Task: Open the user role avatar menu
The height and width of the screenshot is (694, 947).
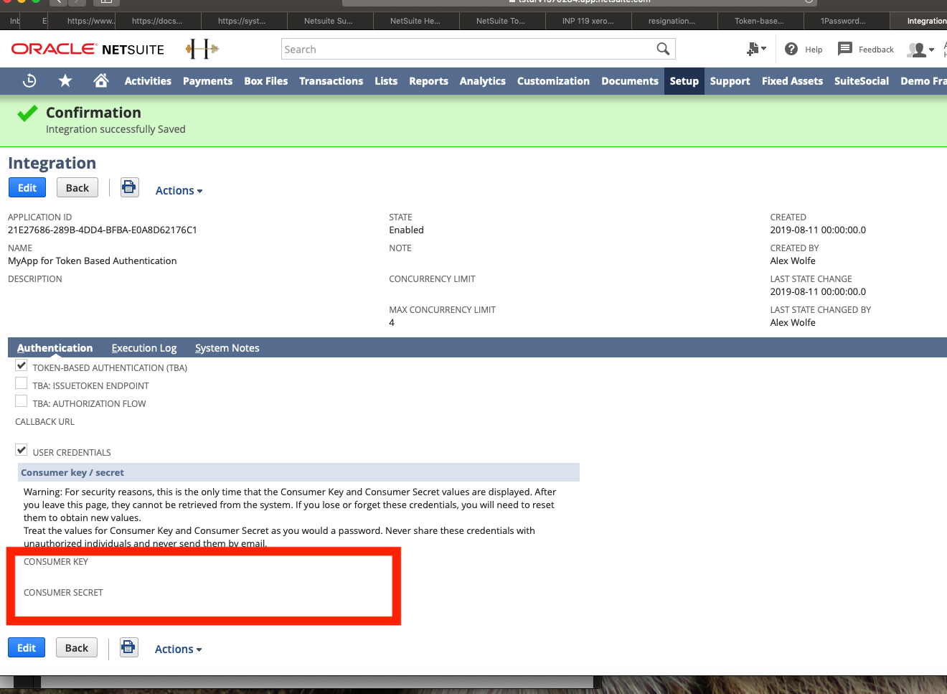Action: [x=921, y=50]
